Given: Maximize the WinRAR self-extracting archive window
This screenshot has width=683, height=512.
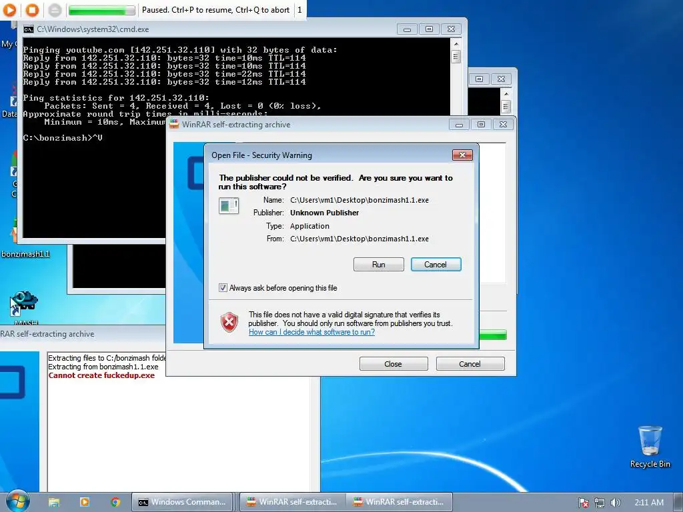Looking at the screenshot, I should 481,125.
